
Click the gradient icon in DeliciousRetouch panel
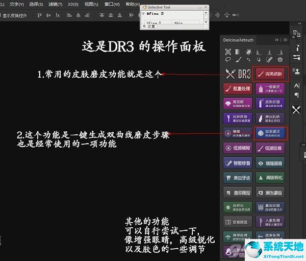coord(237,52)
